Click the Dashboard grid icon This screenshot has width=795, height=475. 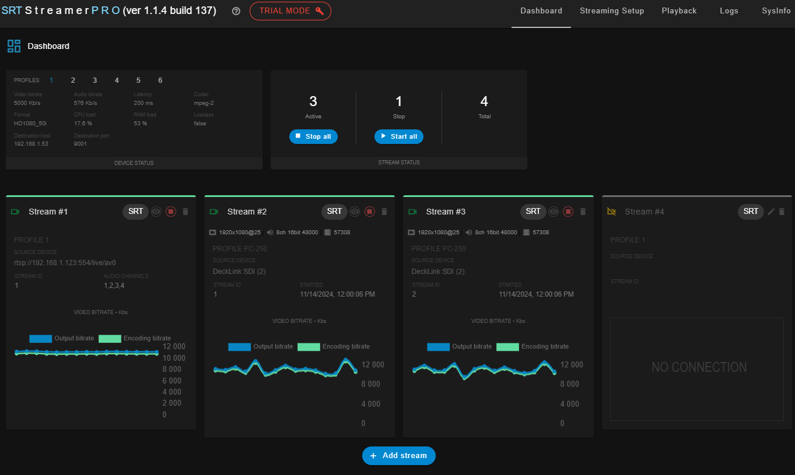(x=14, y=46)
